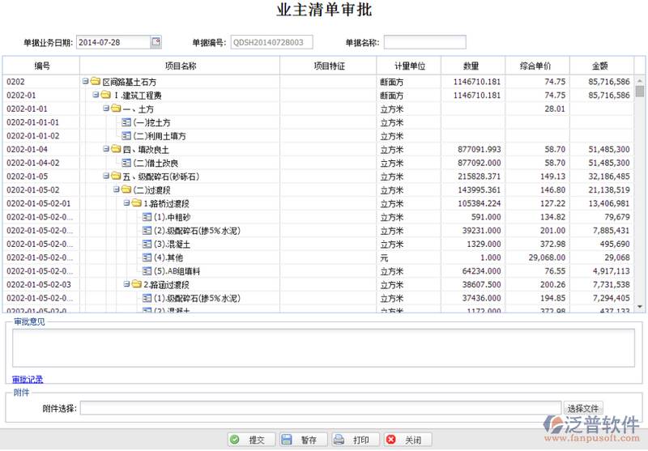This screenshot has width=648, height=451.
Task: Click the 选择文件 choose file button
Action: pos(582,408)
